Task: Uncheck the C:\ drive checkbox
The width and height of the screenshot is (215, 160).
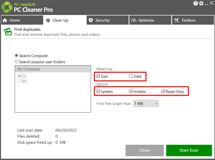Action: [x=19, y=76]
